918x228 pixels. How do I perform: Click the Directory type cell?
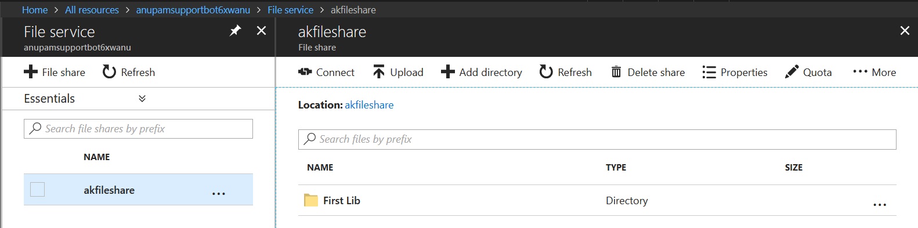[x=627, y=201]
